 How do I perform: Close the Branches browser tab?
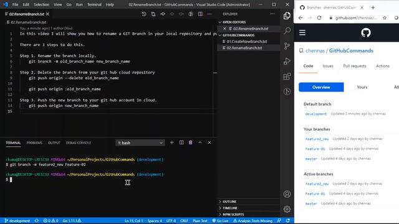point(362,7)
